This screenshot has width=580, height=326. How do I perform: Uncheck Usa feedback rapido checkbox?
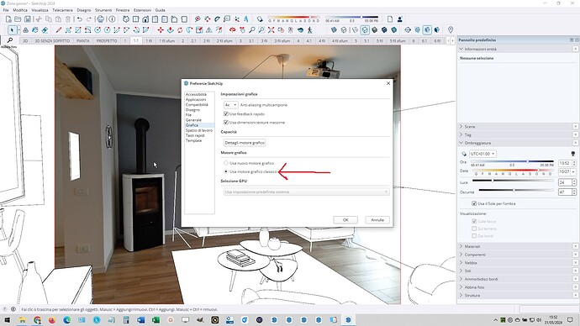[x=226, y=113]
